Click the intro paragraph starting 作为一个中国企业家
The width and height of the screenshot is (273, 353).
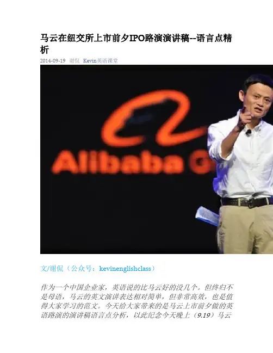pyautogui.click(x=137, y=301)
